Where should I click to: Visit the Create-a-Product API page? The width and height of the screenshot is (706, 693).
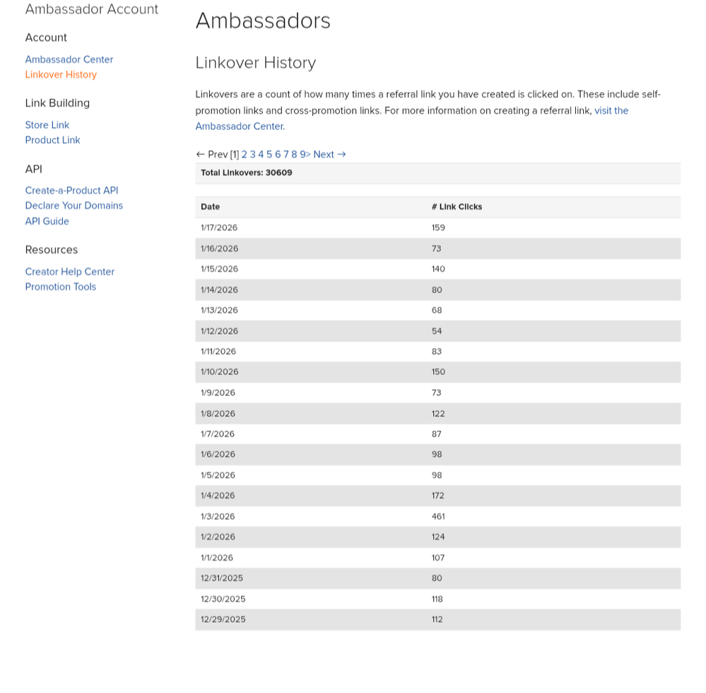point(71,190)
